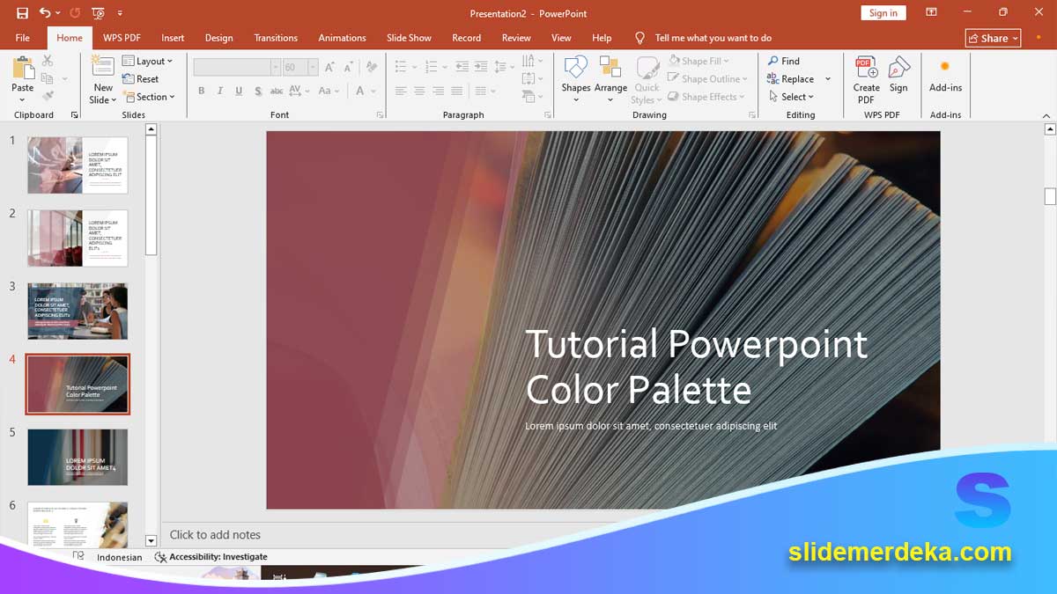Expand the Section dropdown
The width and height of the screenshot is (1057, 594).
pos(149,97)
